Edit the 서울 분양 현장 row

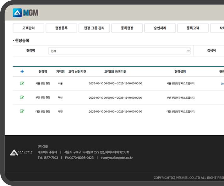click(x=22, y=83)
